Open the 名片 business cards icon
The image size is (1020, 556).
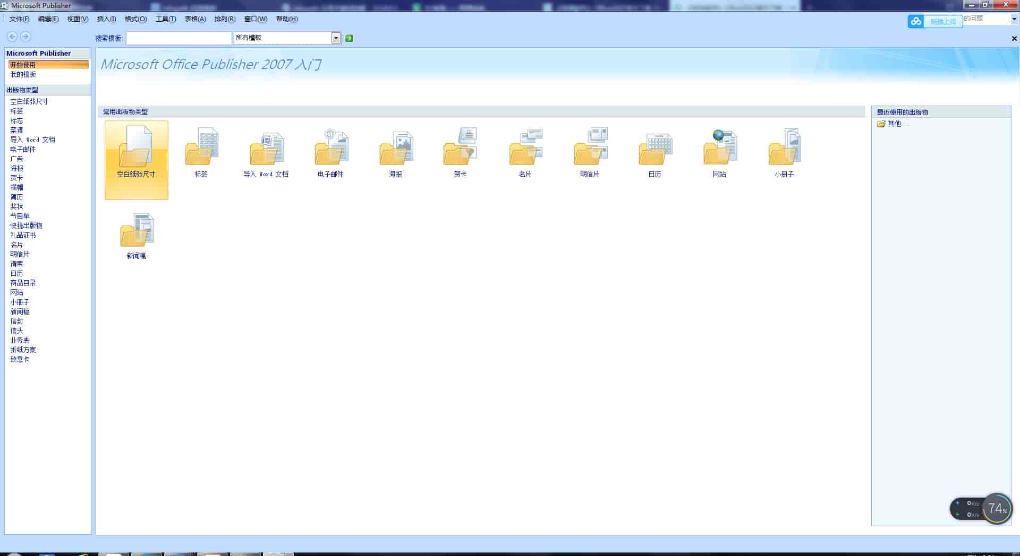click(x=525, y=149)
